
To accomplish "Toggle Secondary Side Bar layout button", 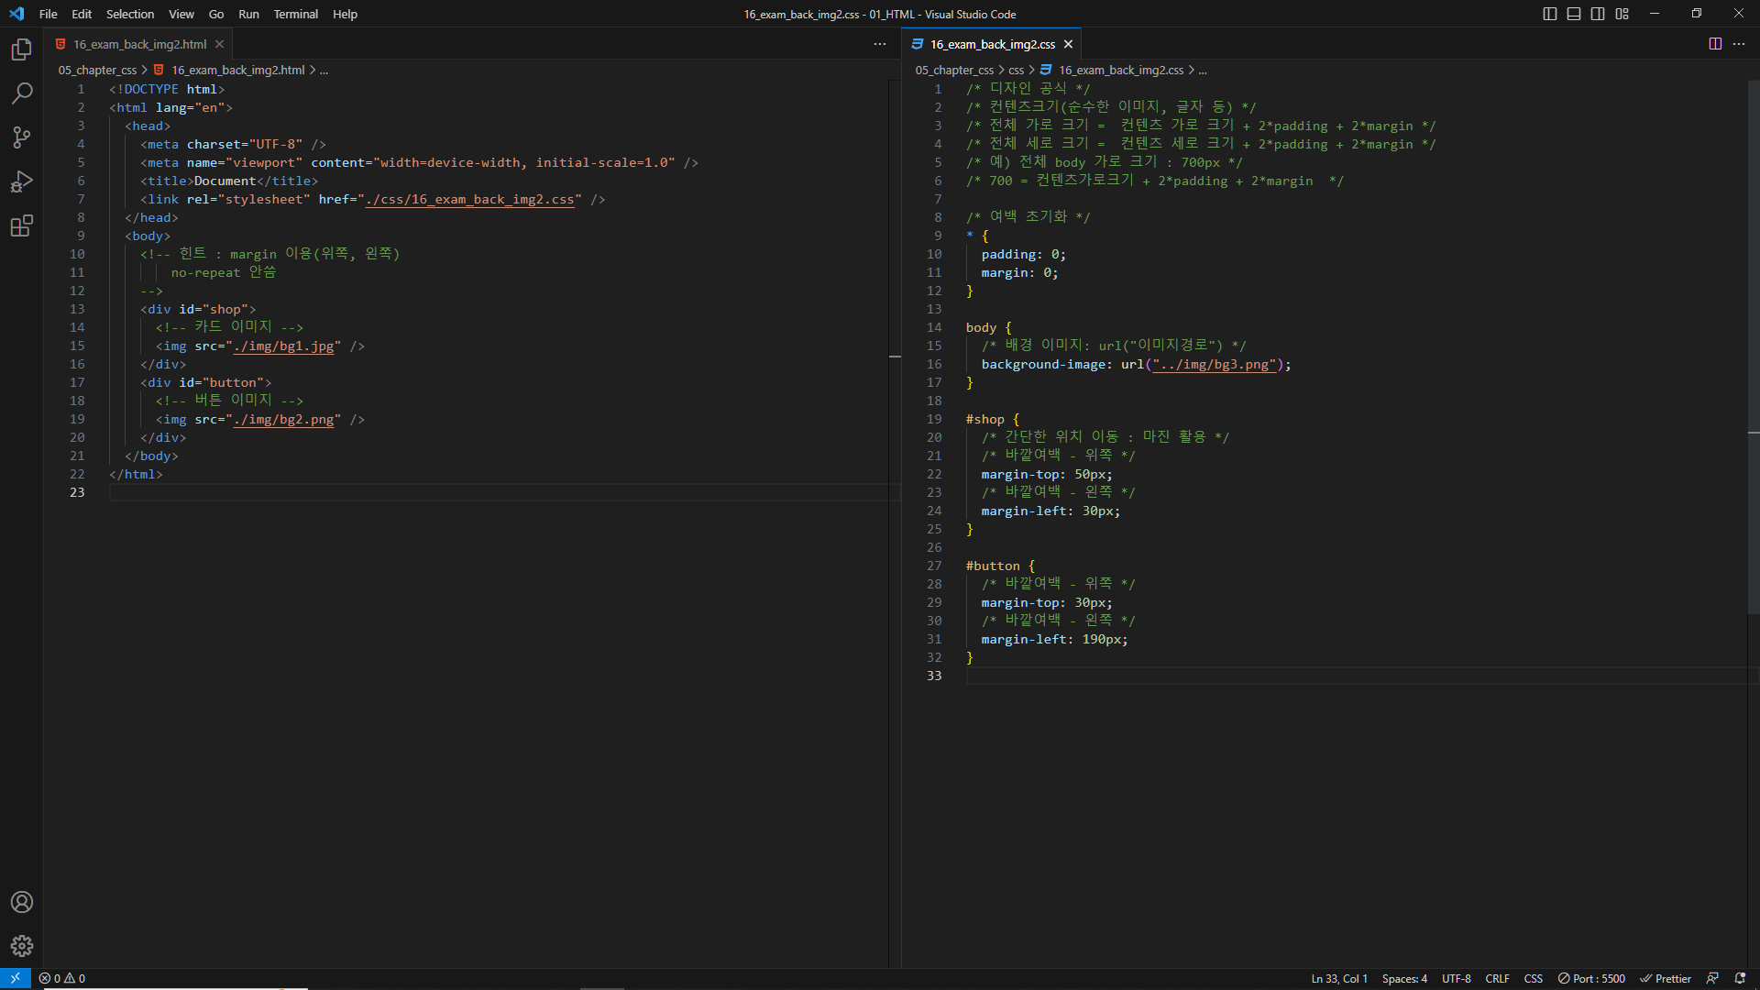I will coord(1598,14).
